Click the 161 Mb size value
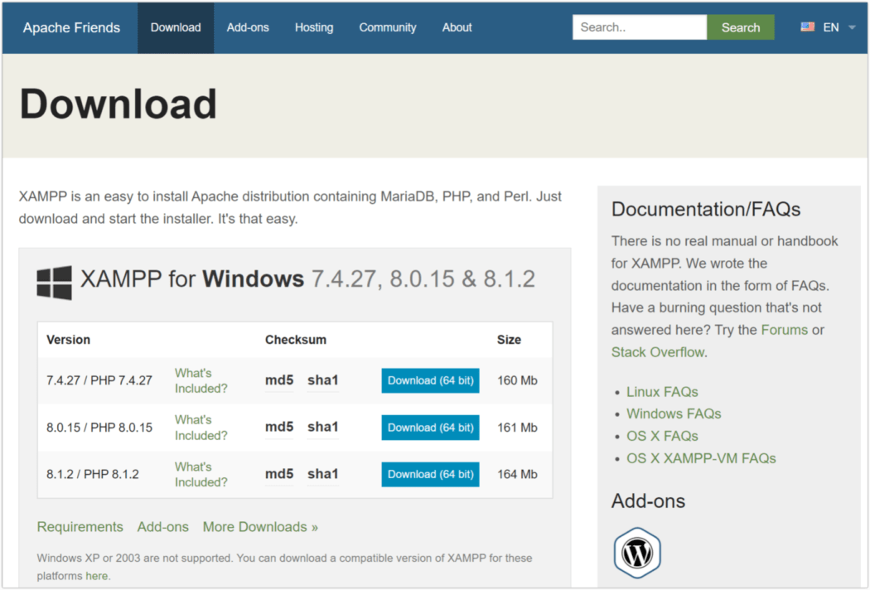Viewport: 870px width, 590px height. pyautogui.click(x=517, y=428)
